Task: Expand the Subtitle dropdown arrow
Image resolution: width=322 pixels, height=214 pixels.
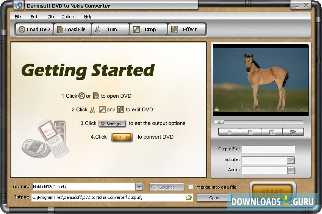Action: click(291, 160)
